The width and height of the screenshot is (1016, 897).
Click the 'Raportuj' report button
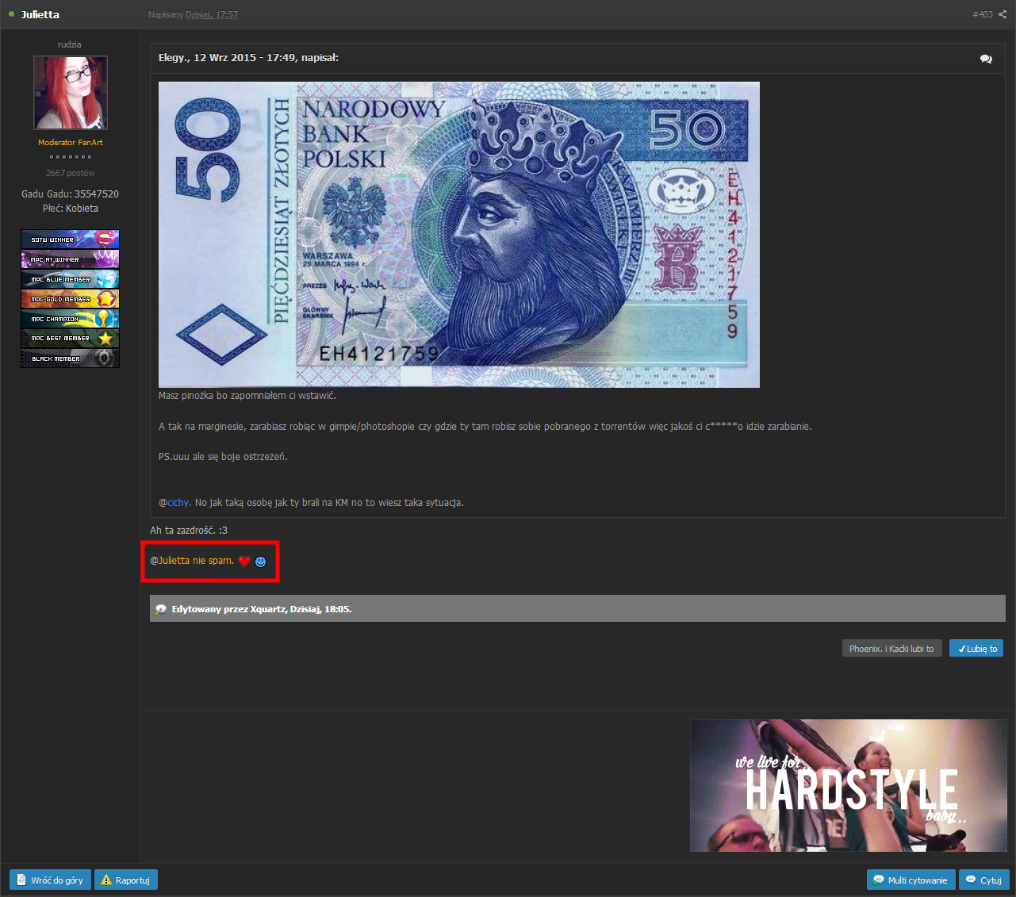(126, 880)
